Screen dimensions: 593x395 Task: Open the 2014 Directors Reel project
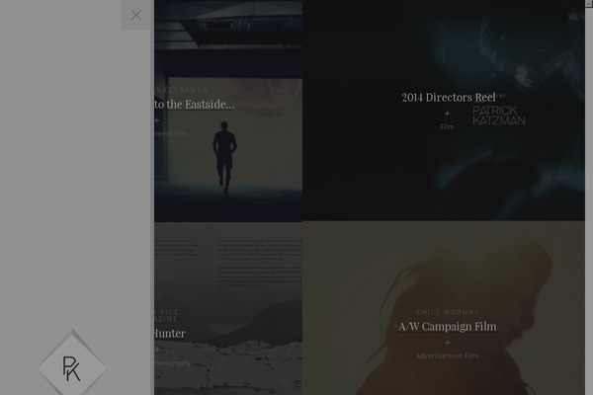point(448,98)
